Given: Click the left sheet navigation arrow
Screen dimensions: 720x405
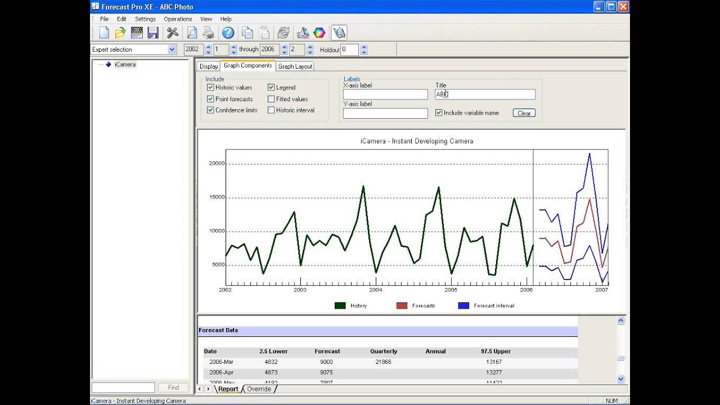Looking at the screenshot, I should (x=200, y=389).
